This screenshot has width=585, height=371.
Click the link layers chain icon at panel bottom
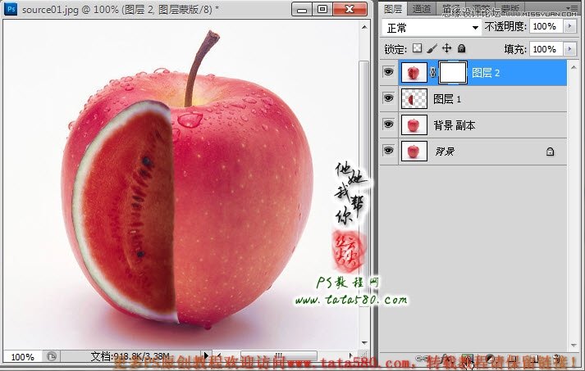422,359
